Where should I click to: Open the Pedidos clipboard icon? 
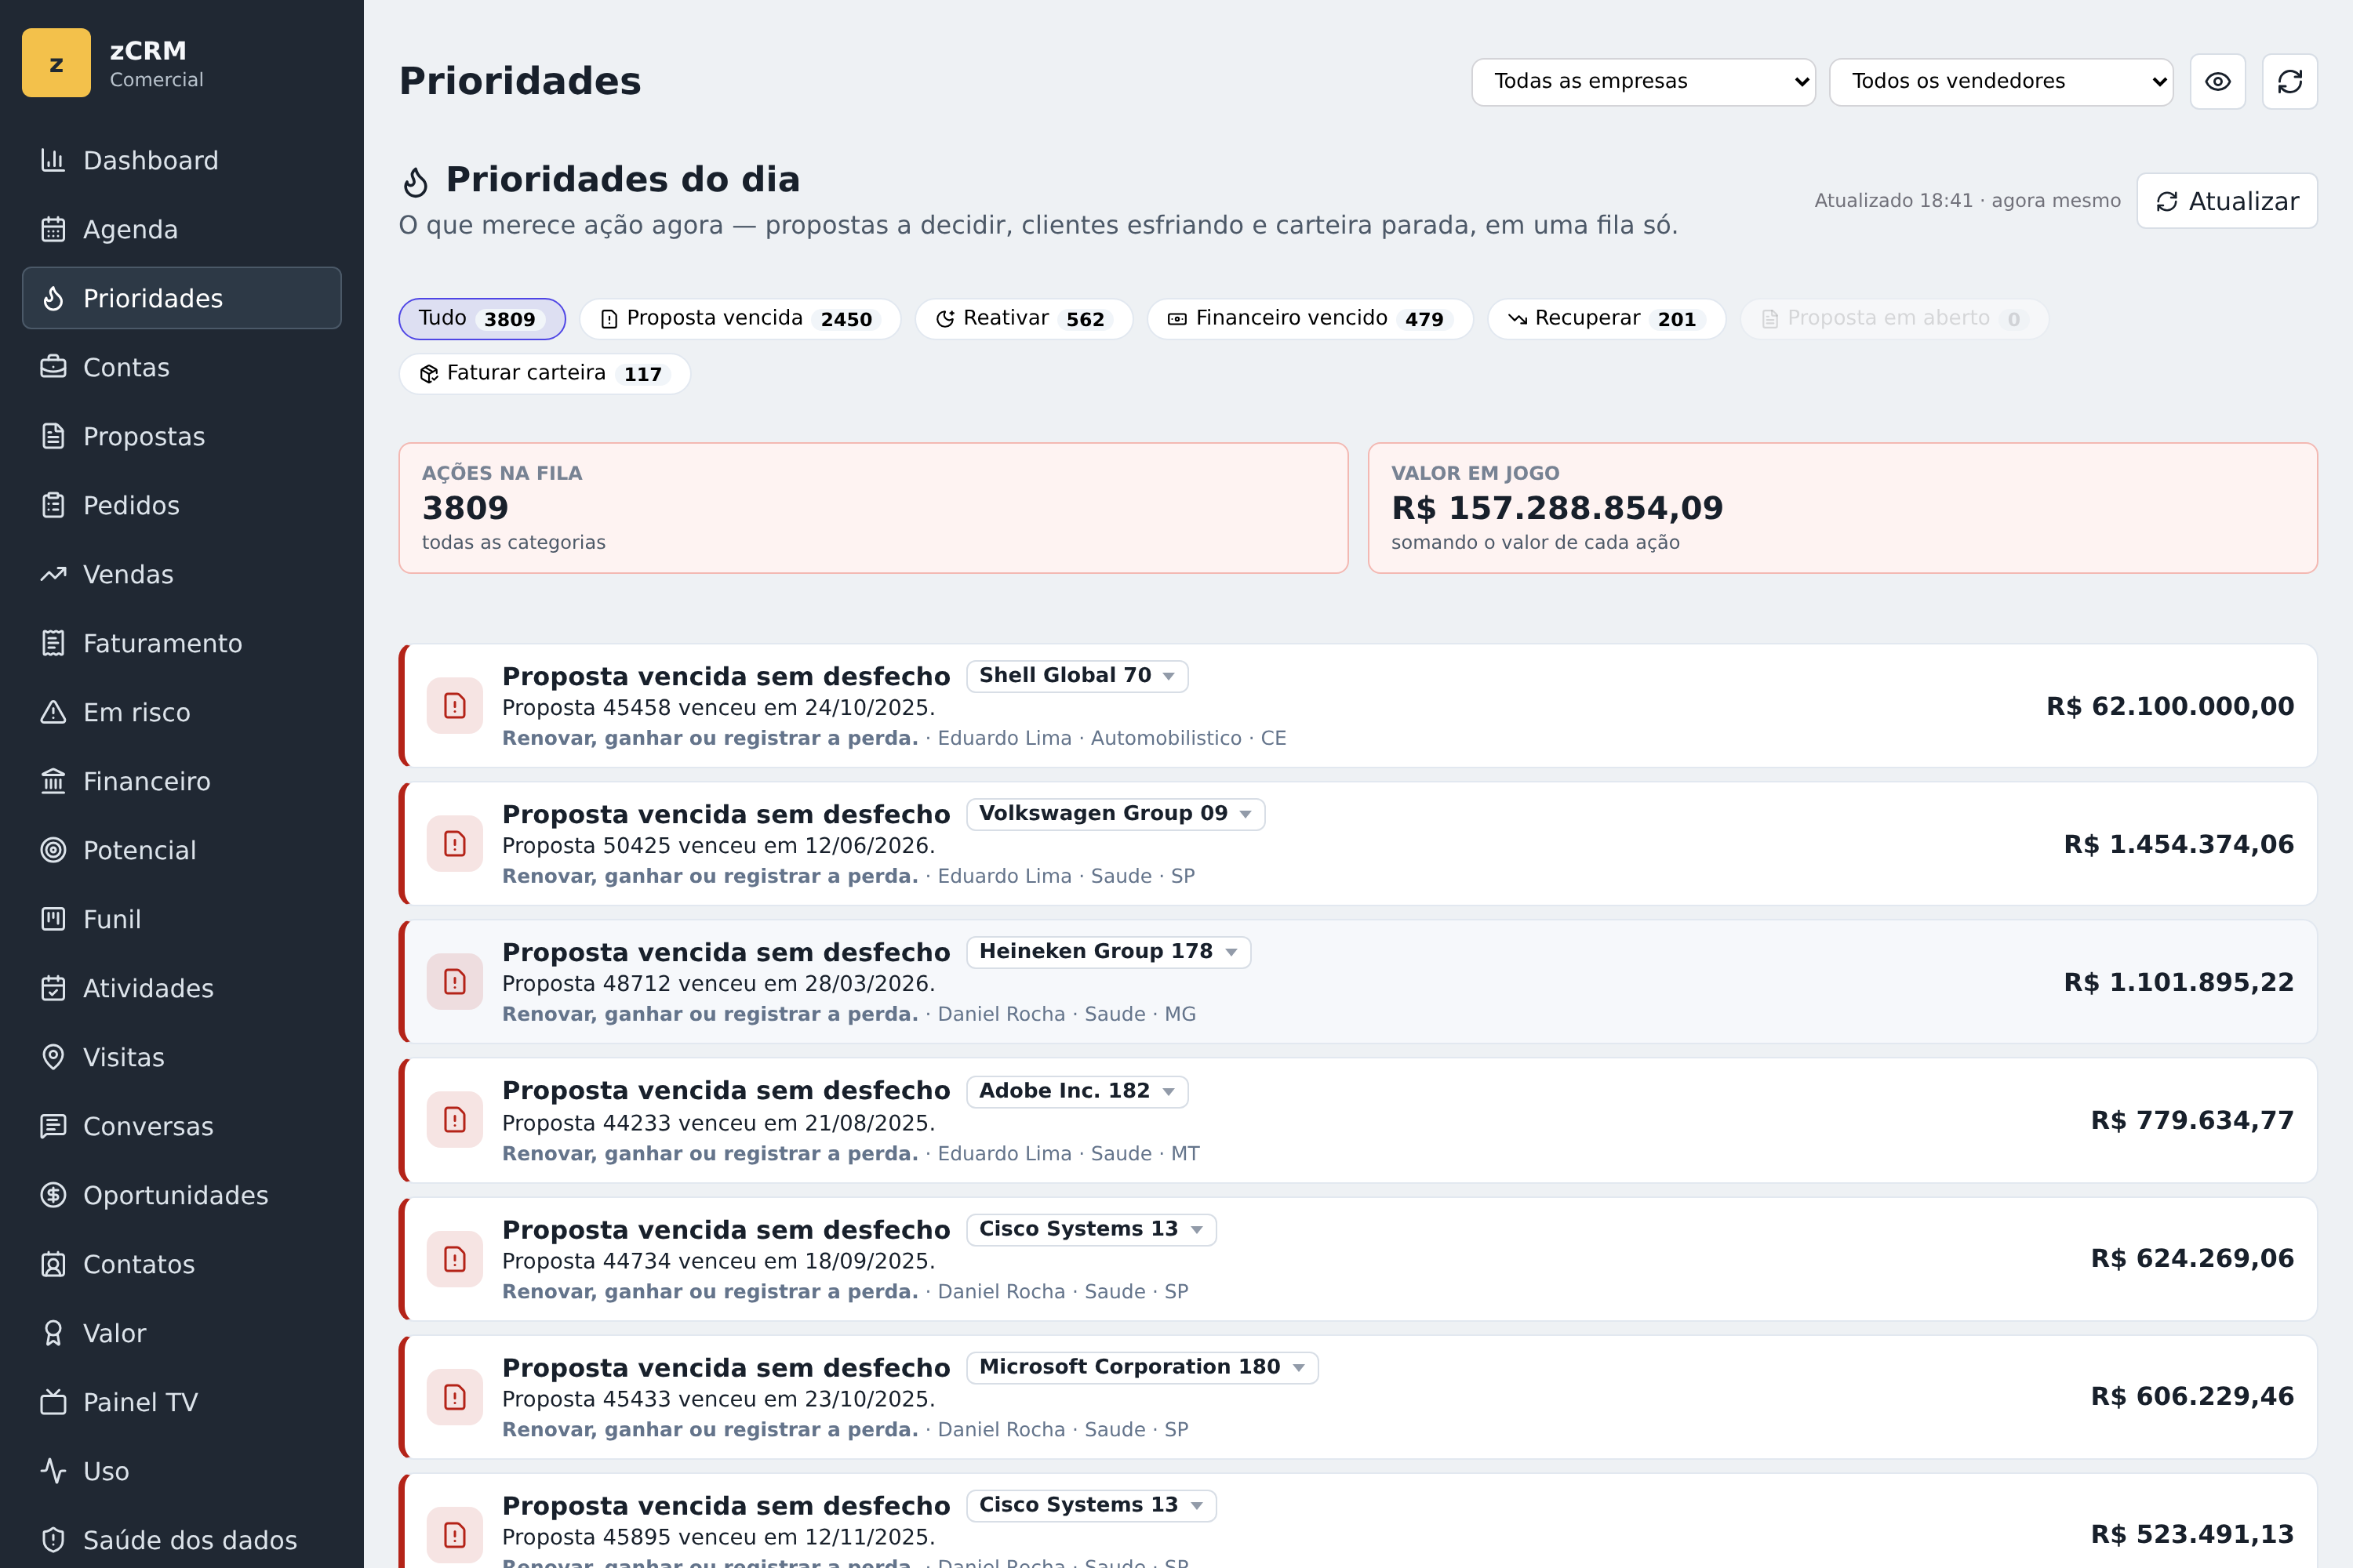tap(53, 505)
